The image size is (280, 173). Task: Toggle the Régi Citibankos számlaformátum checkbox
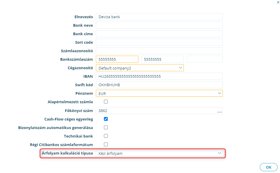pos(106,145)
